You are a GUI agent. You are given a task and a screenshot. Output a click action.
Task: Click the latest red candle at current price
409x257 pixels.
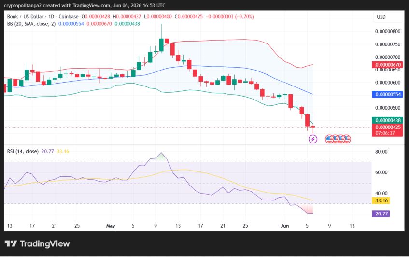(313, 128)
